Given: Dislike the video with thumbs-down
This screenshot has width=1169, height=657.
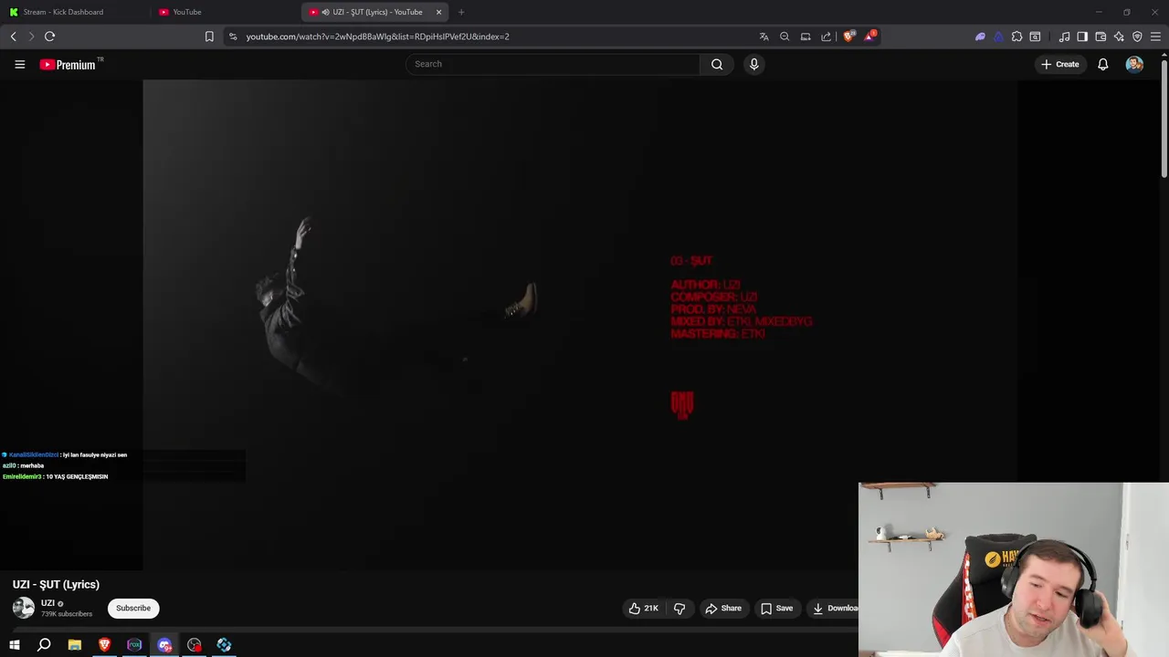Looking at the screenshot, I should coord(679,608).
